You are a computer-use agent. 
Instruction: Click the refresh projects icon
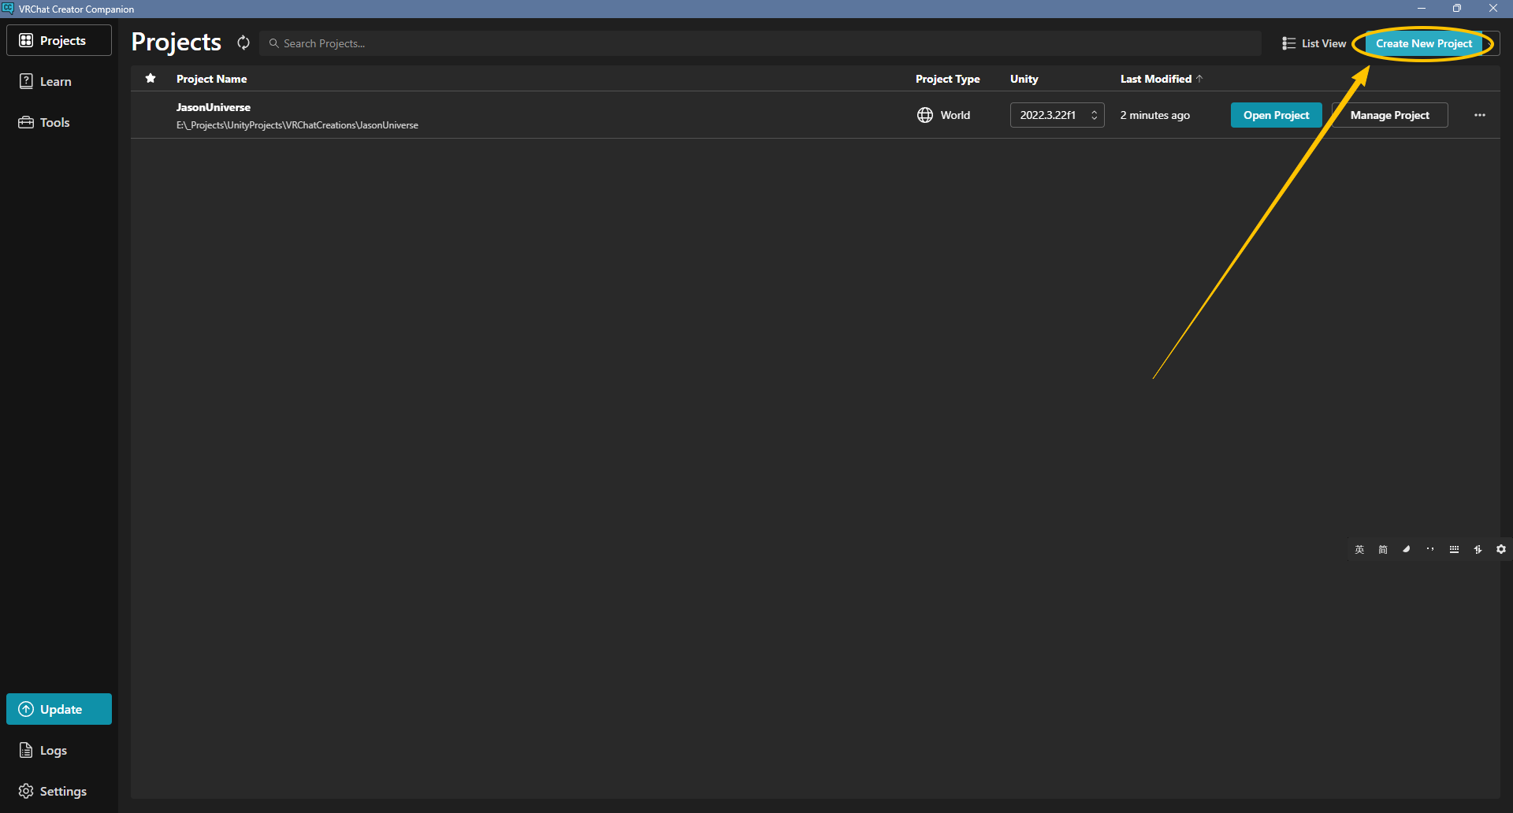[x=243, y=43]
